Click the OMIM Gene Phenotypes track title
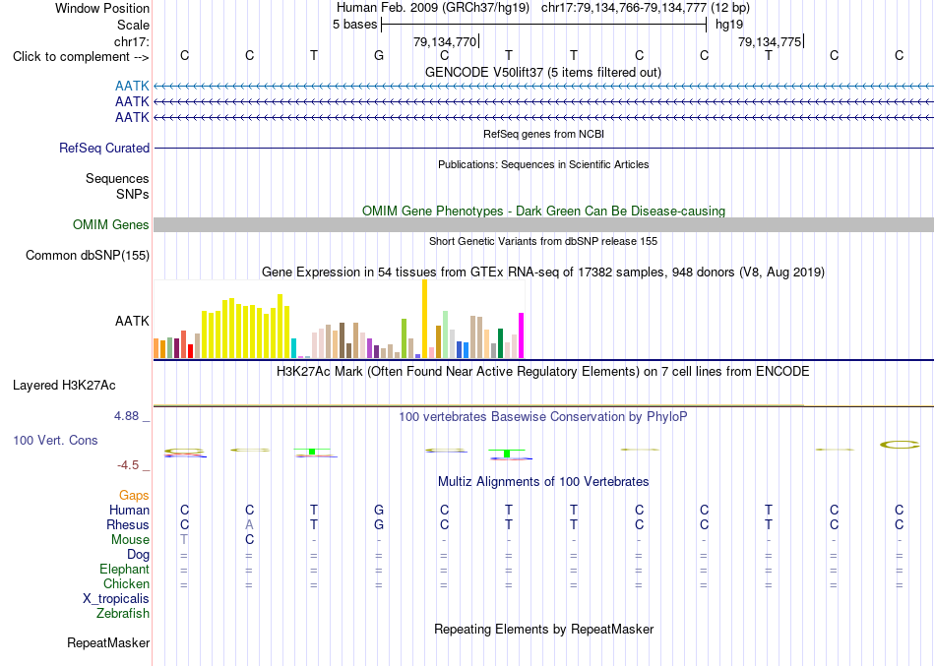935x666 pixels. click(543, 212)
